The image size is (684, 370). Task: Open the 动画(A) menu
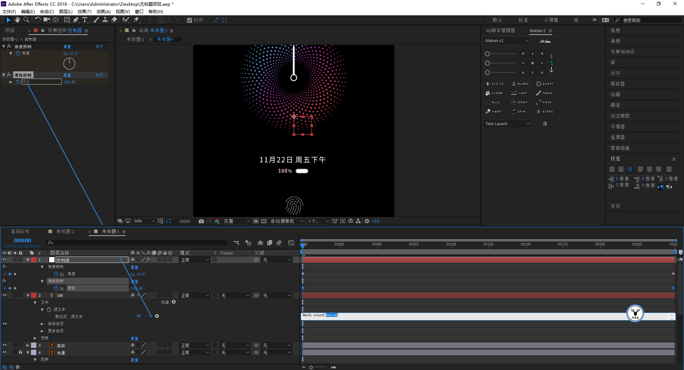click(103, 12)
